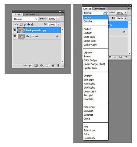Hide the Background copy layer

[x=15, y=30]
